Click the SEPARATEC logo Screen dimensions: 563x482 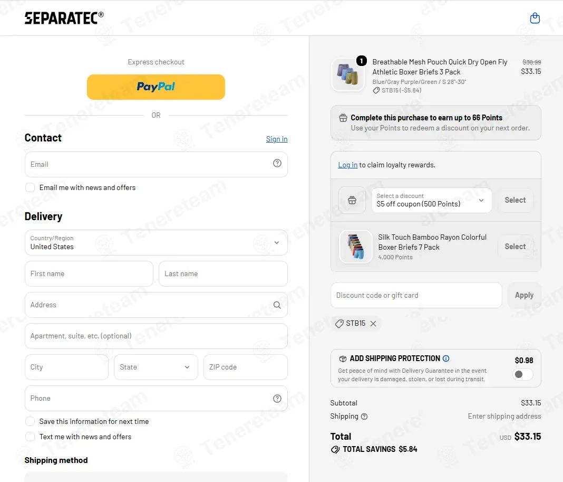point(64,17)
